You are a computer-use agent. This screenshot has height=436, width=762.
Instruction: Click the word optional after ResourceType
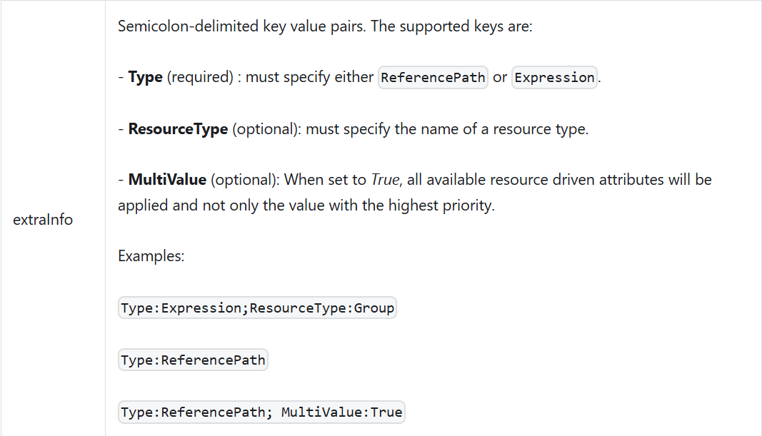[265, 128]
